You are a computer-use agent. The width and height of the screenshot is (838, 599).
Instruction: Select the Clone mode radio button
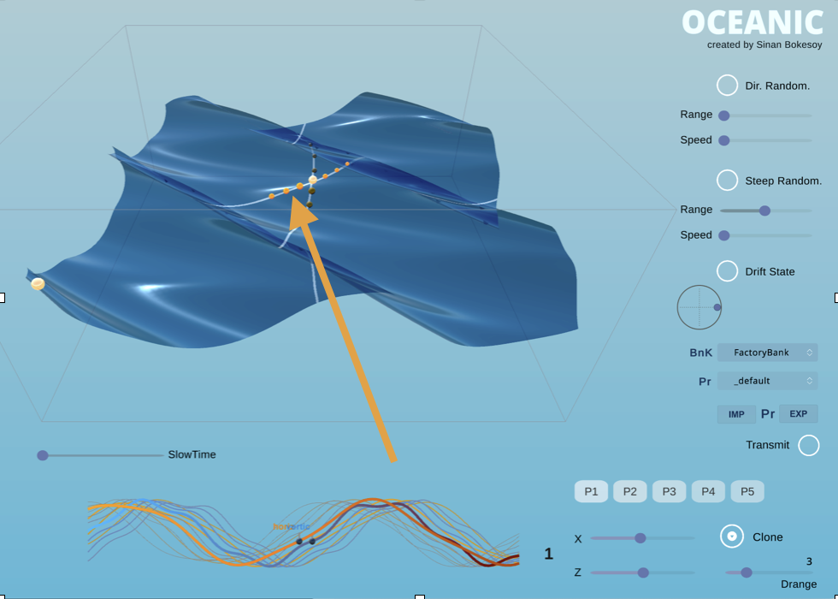coord(732,537)
